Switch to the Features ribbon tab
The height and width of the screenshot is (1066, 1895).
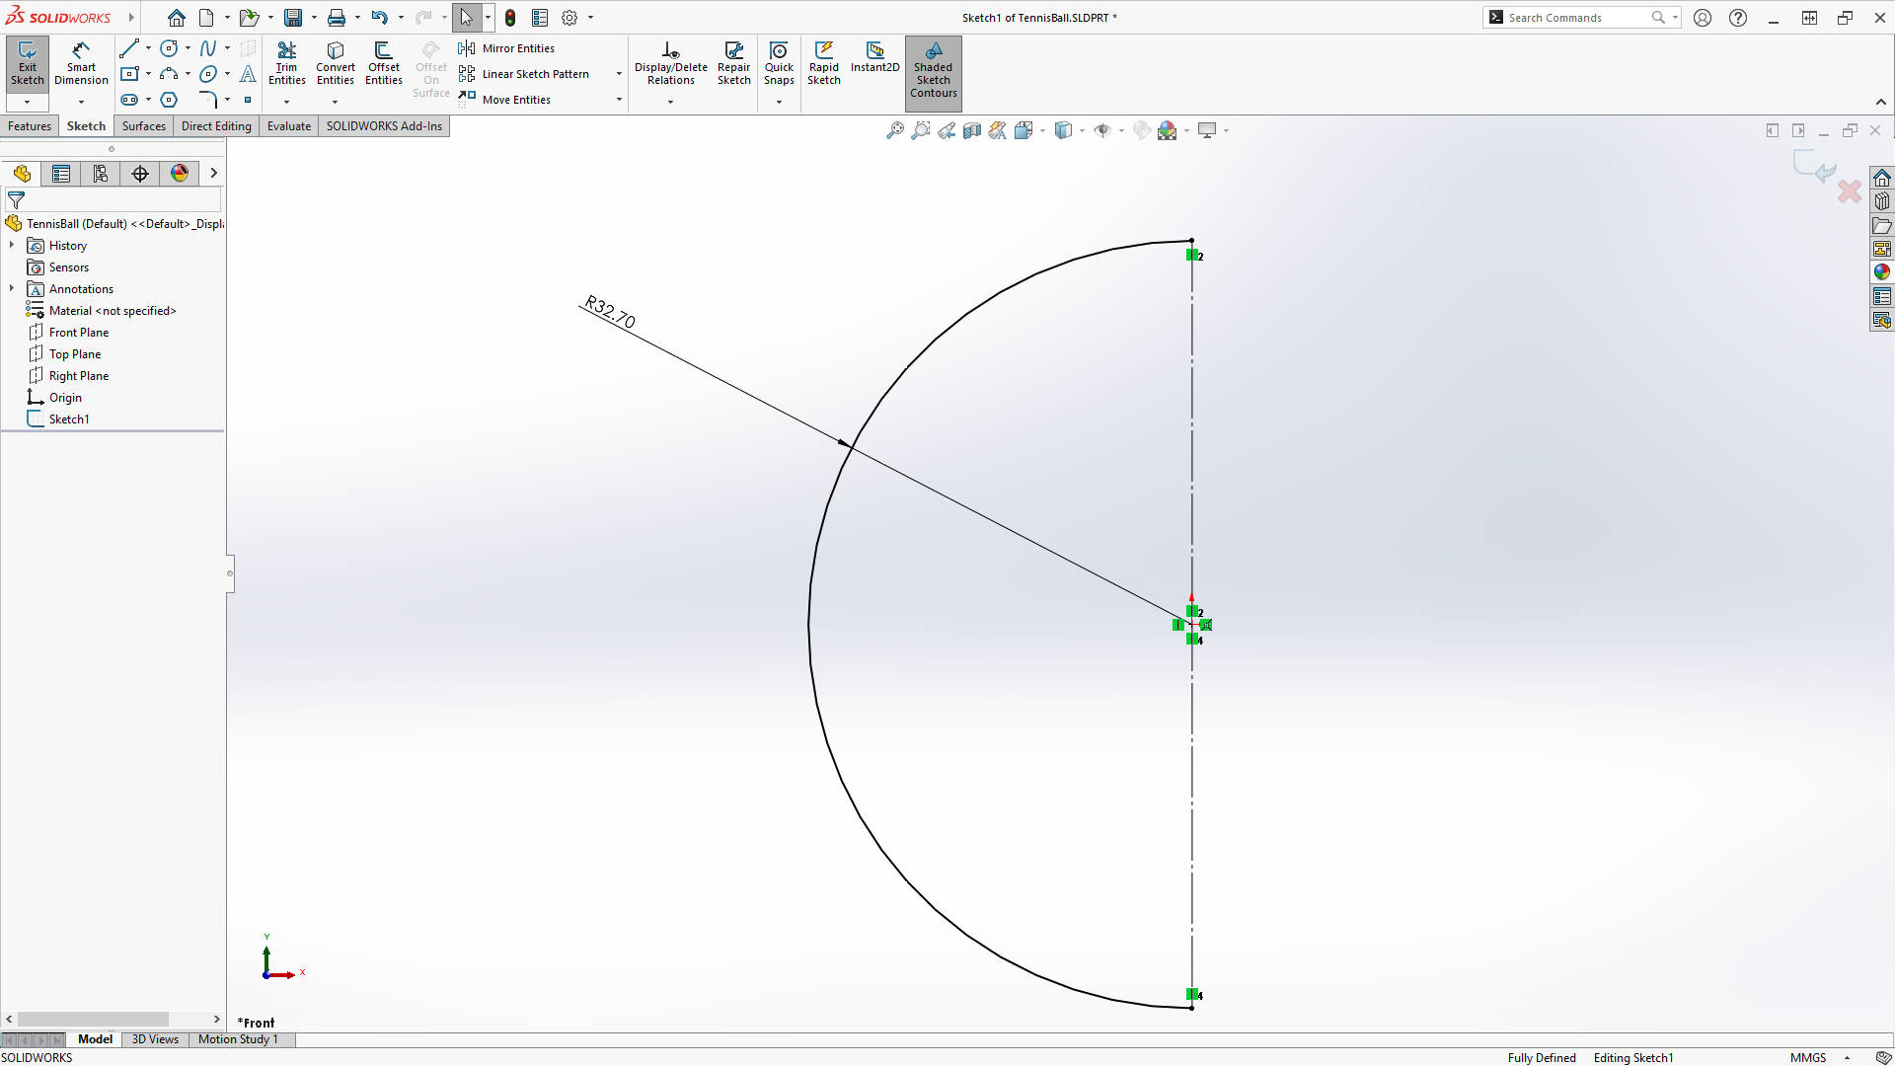(30, 126)
